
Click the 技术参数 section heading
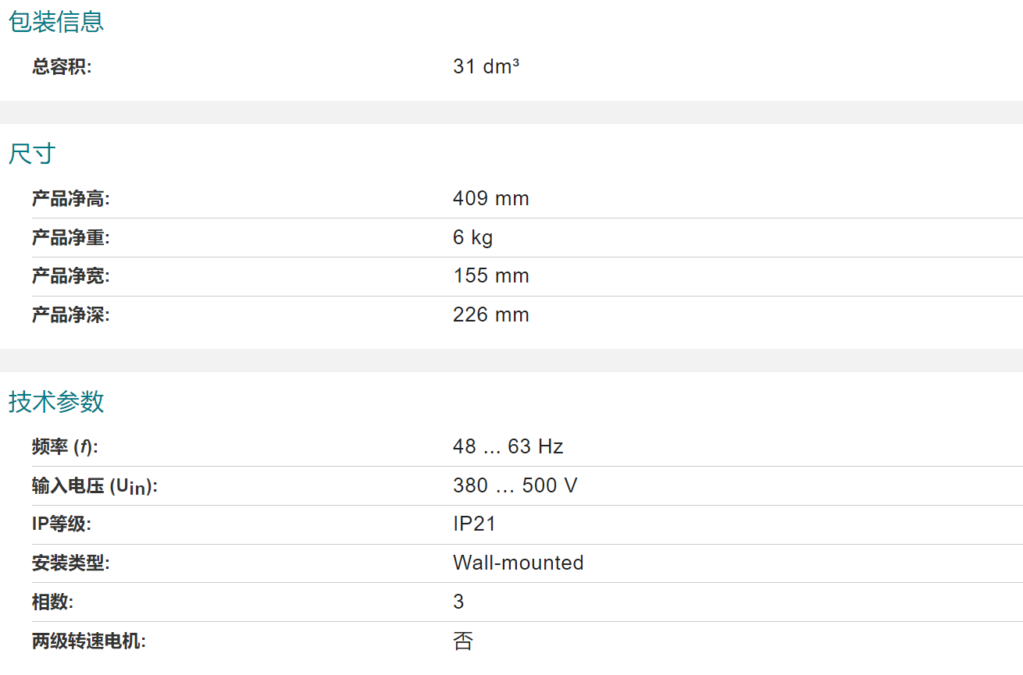(56, 402)
